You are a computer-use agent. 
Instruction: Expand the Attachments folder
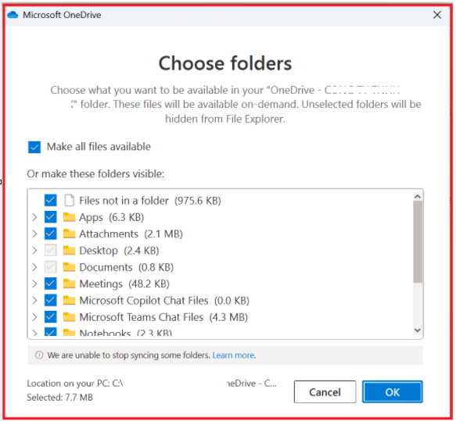[34, 234]
